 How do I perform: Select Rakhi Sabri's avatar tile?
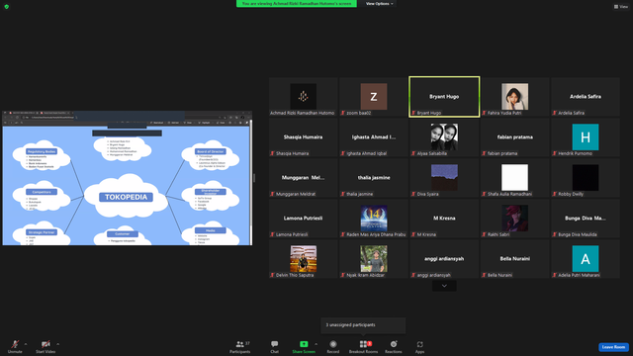514,219
